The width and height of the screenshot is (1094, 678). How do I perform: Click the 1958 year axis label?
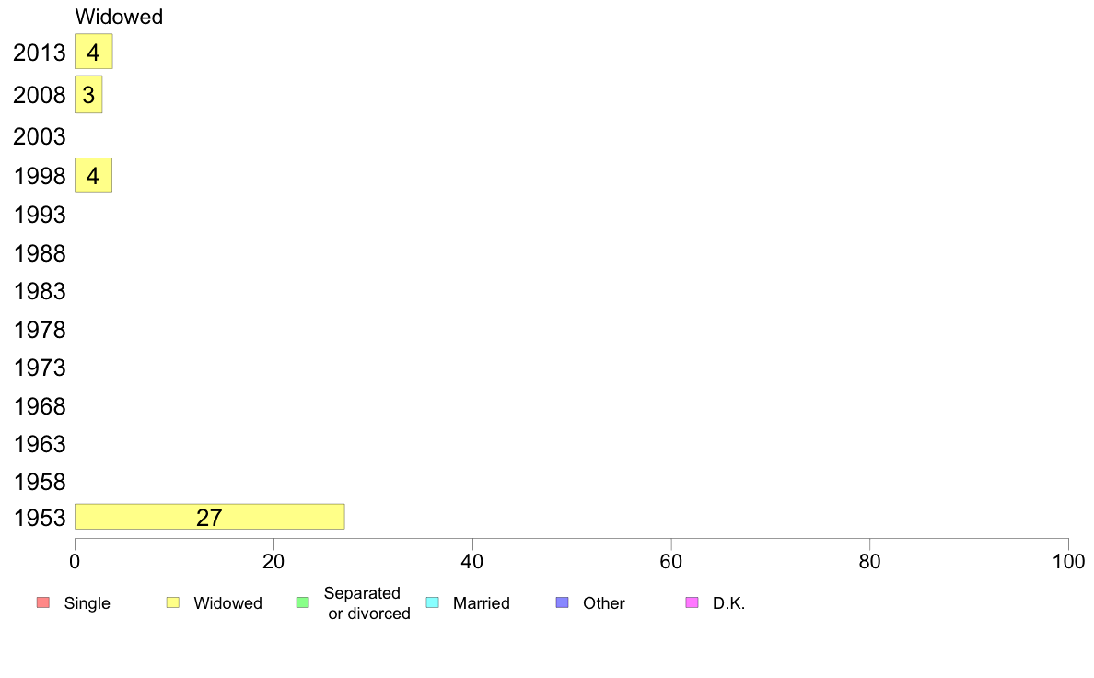40,483
